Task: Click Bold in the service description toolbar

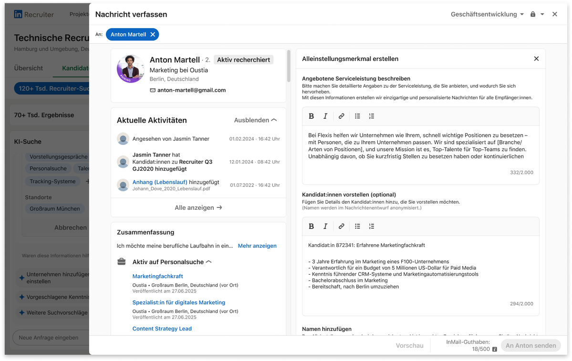Action: pyautogui.click(x=311, y=116)
